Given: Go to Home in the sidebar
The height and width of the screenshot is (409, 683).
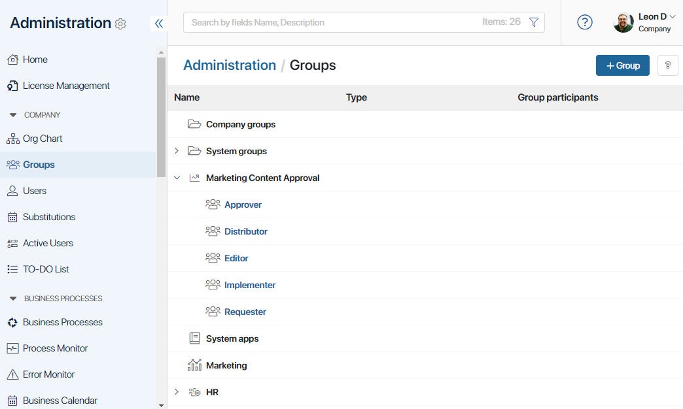Looking at the screenshot, I should (x=35, y=59).
